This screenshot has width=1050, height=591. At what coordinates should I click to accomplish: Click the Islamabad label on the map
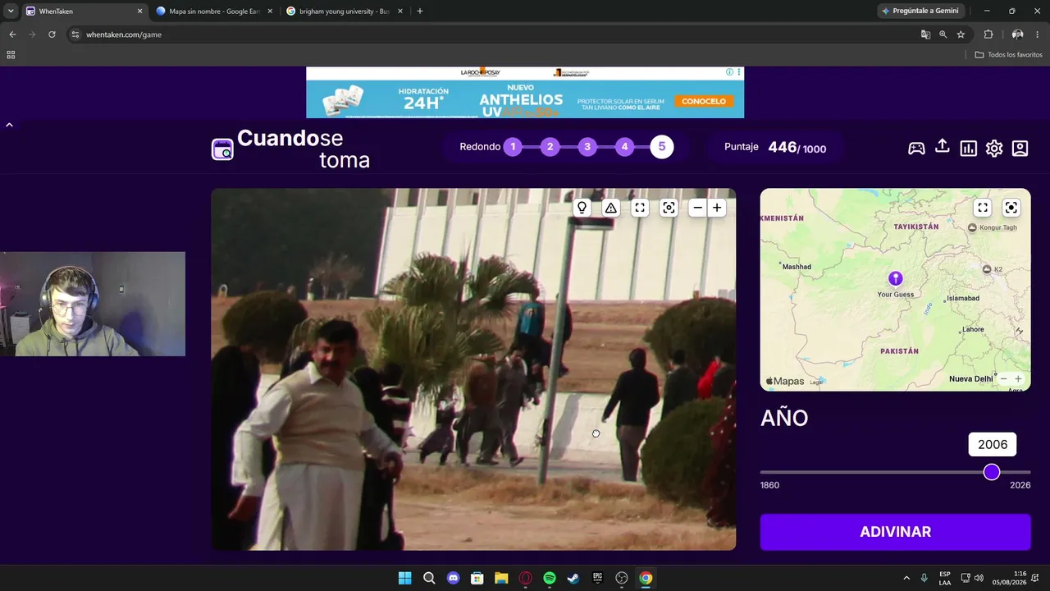[963, 299]
